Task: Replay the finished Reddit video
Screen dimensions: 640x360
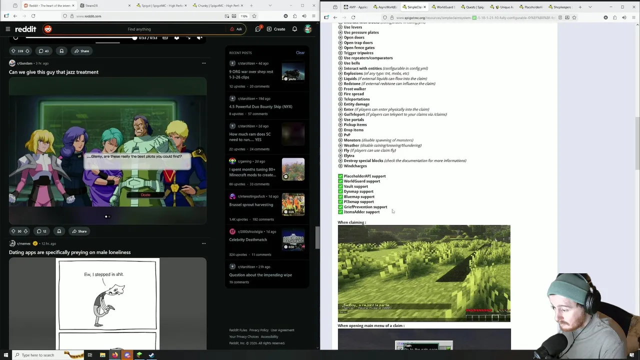Action: point(15,38)
